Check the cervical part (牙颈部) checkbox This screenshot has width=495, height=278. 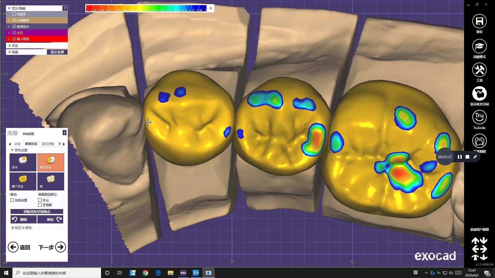click(40, 205)
